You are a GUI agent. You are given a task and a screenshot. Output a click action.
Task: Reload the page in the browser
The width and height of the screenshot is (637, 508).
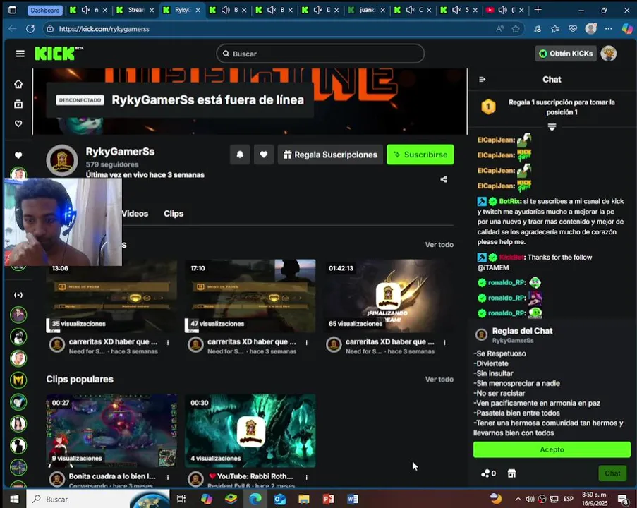[x=30, y=29]
